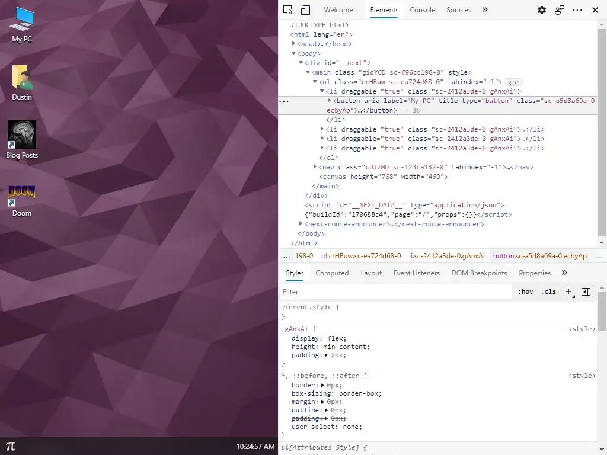Toggle device emulation mode icon

click(x=305, y=9)
